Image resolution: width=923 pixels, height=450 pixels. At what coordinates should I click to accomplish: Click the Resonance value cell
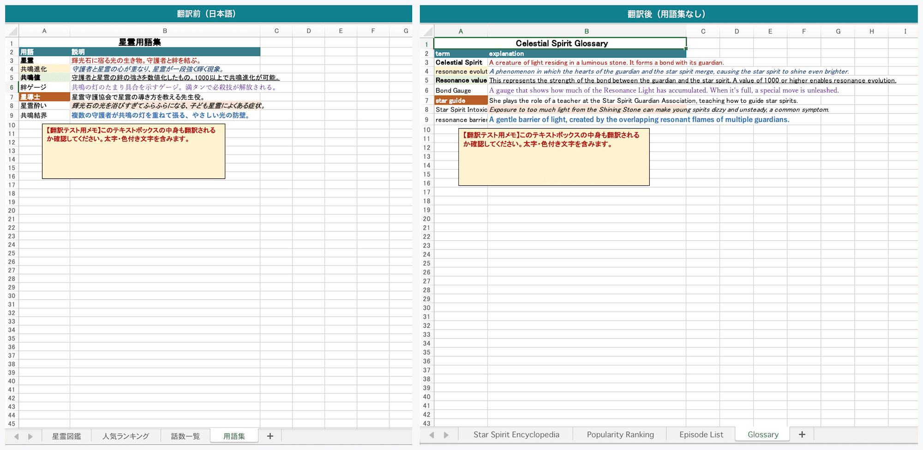coord(461,80)
